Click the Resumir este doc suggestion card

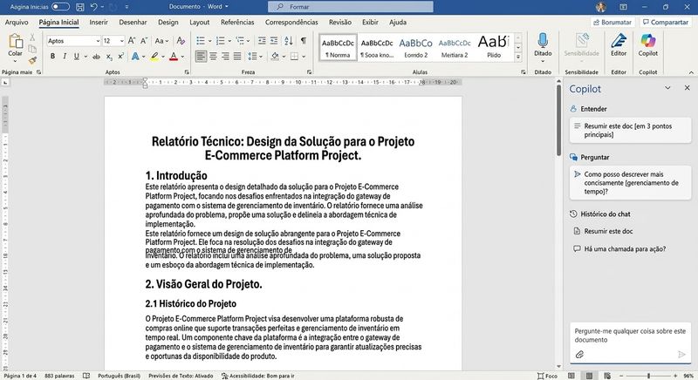tap(630, 130)
